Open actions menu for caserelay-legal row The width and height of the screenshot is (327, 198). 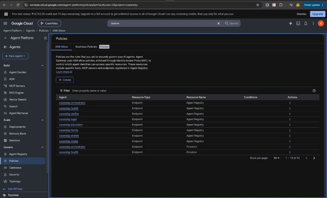[290, 120]
